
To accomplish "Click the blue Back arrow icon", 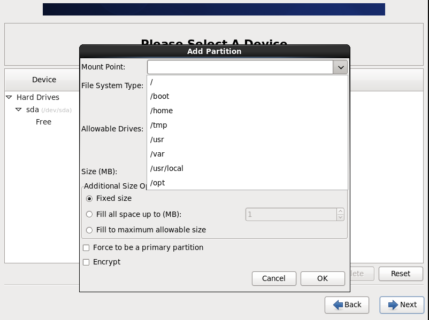I will 338,305.
